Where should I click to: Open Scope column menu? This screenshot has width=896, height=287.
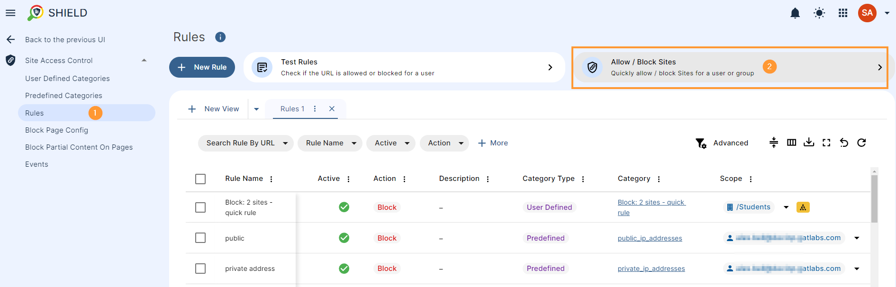click(751, 179)
